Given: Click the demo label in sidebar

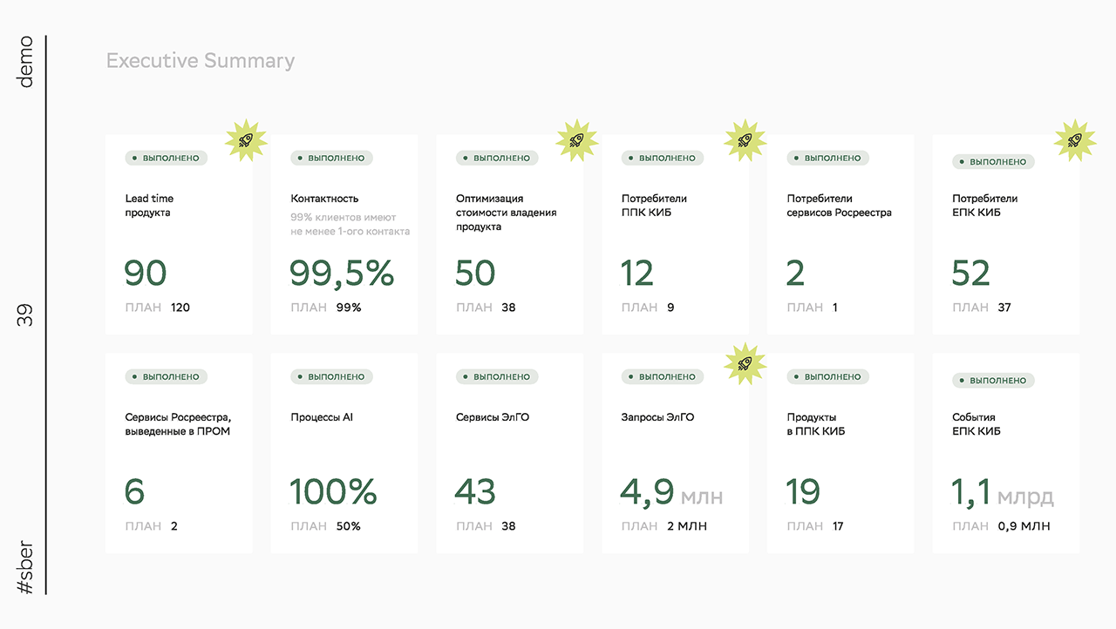Looking at the screenshot, I should click(26, 62).
